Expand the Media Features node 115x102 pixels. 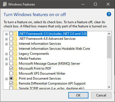[6, 59]
